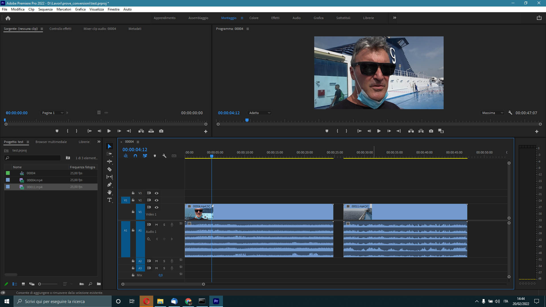Open Pagina 1 dropdown in Source monitor
546x307 pixels.
(52, 113)
